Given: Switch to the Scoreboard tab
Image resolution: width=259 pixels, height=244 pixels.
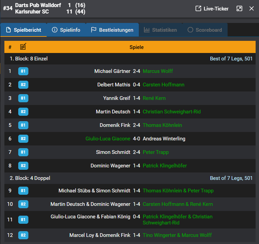Looking at the screenshot, I should 205,30.
